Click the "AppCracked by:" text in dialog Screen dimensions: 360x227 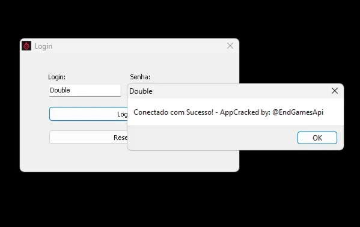coord(245,112)
